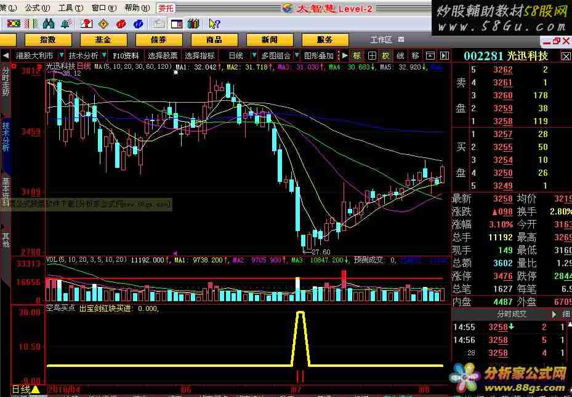
Task: Click the box icon with up arrow
Action: (x=430, y=56)
